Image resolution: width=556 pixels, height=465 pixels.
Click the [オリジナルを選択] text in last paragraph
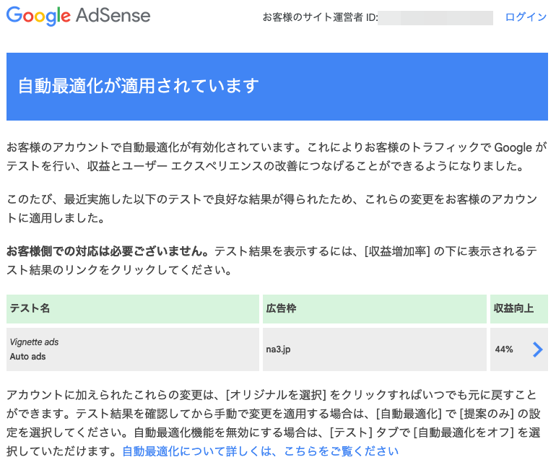point(276,395)
